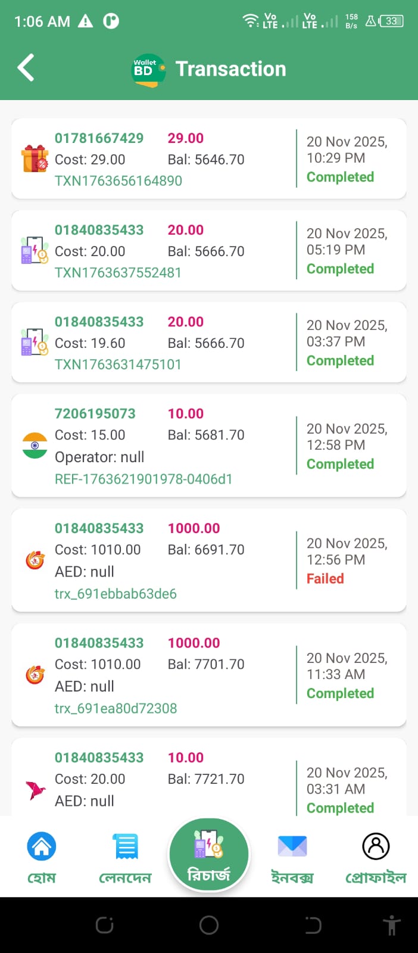Tap the ইনবক্স inbox envelope icon
Viewport: 418px width, 953px height.
[x=292, y=845]
